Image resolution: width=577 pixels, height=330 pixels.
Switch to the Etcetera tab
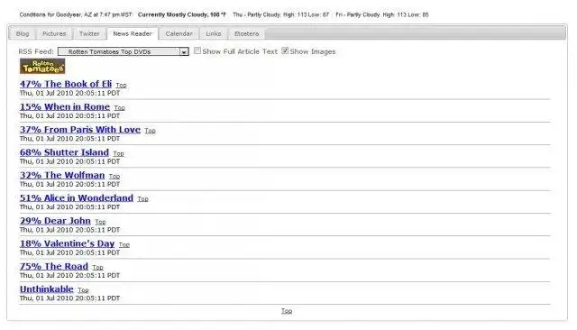[x=246, y=33]
